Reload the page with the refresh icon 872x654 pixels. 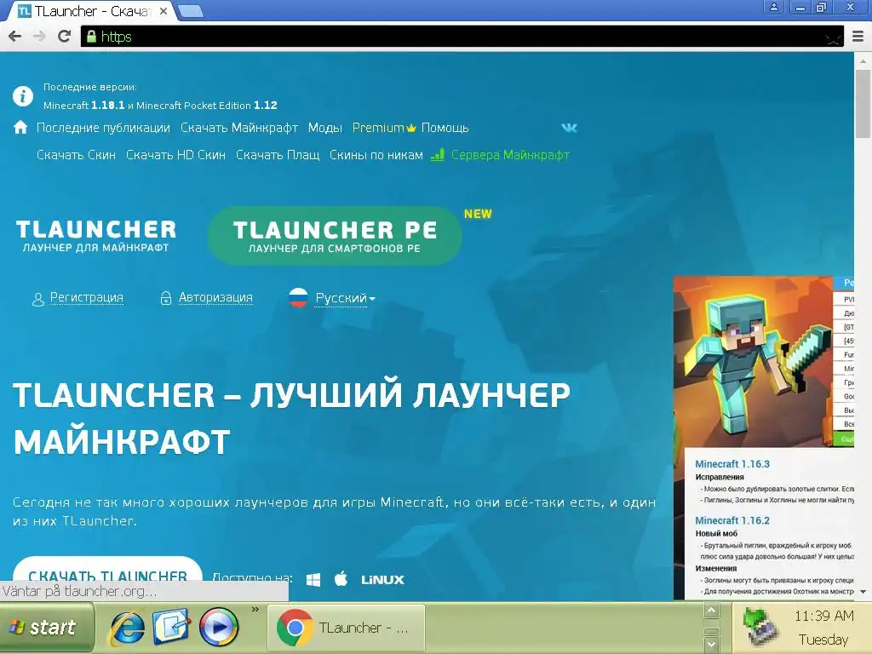[x=65, y=37]
